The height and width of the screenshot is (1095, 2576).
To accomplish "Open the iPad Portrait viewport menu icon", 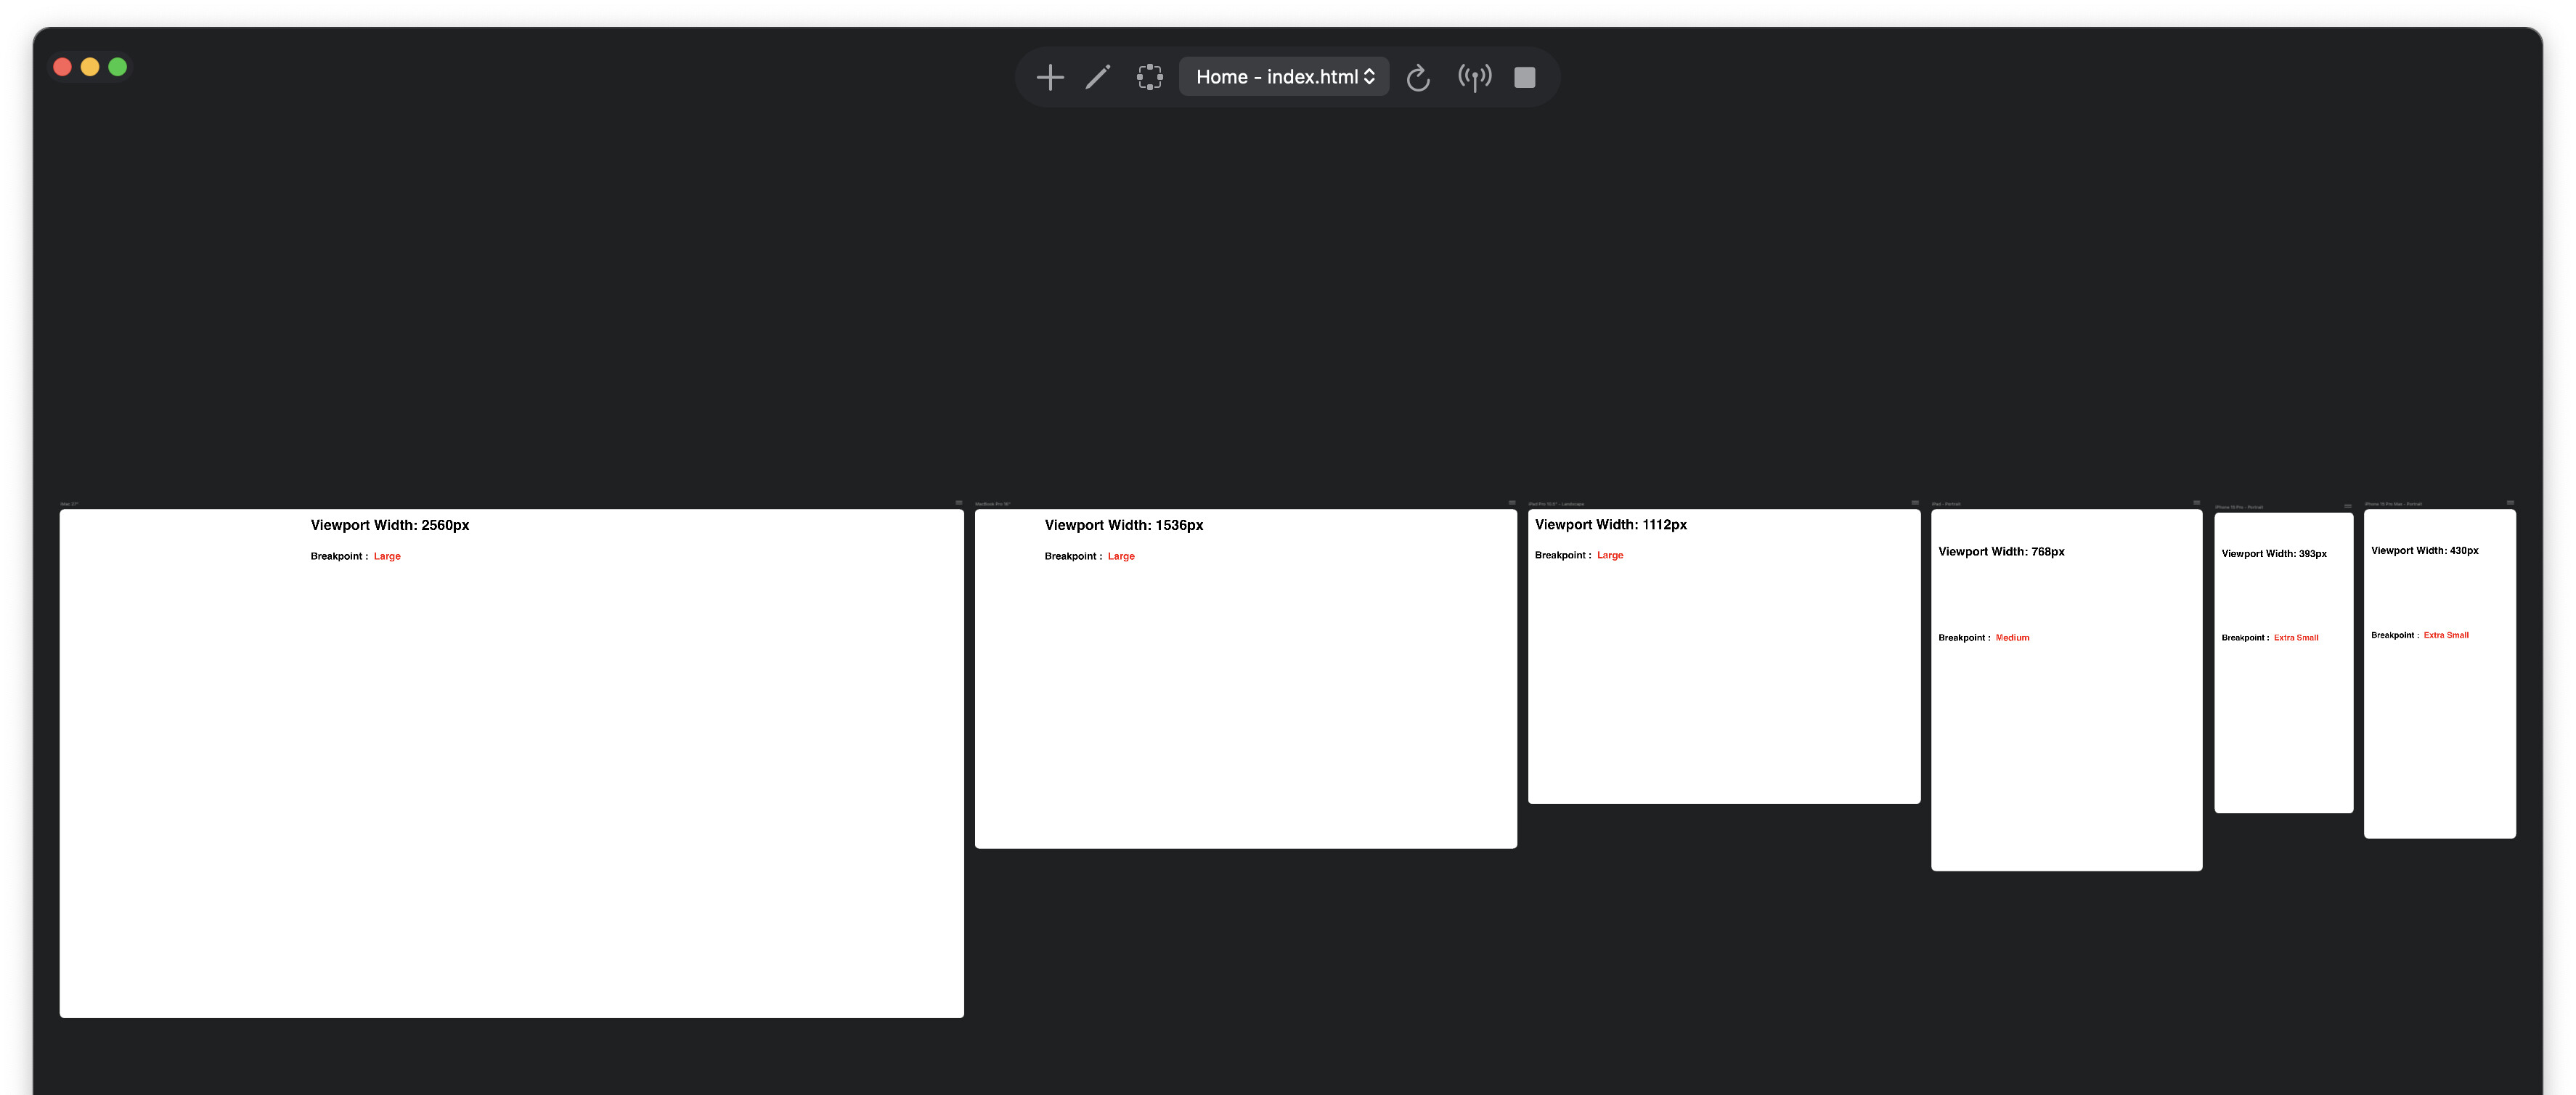I will [x=2196, y=503].
